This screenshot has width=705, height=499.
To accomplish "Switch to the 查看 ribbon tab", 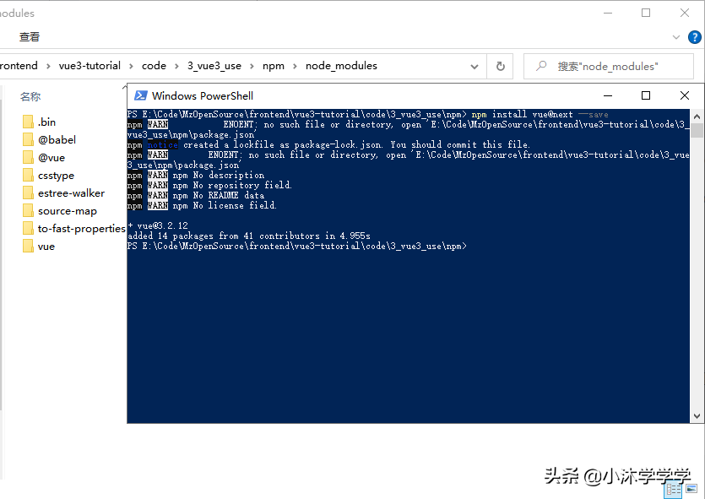I will click(30, 36).
